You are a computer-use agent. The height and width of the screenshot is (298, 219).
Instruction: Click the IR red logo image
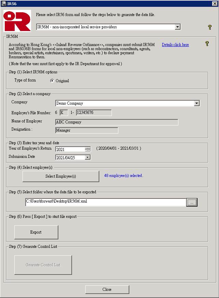click(x=17, y=21)
